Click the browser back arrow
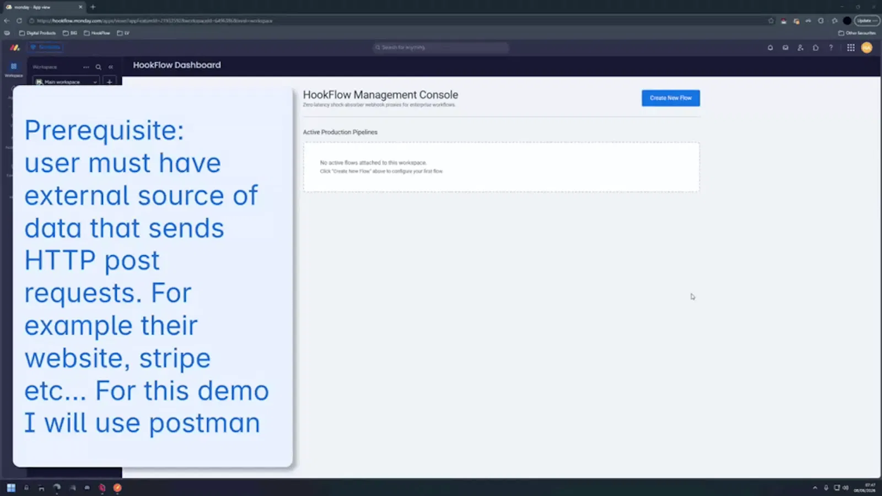Screen dimensions: 882x496 click(x=7, y=21)
